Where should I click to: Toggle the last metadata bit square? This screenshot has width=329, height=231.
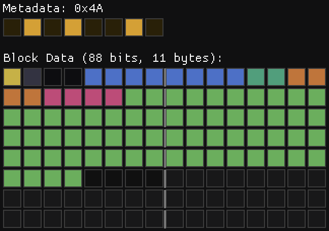point(154,27)
